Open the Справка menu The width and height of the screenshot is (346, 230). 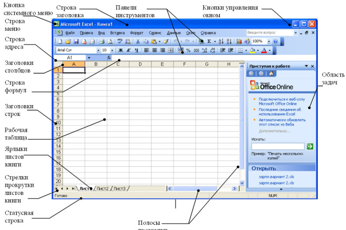208,33
